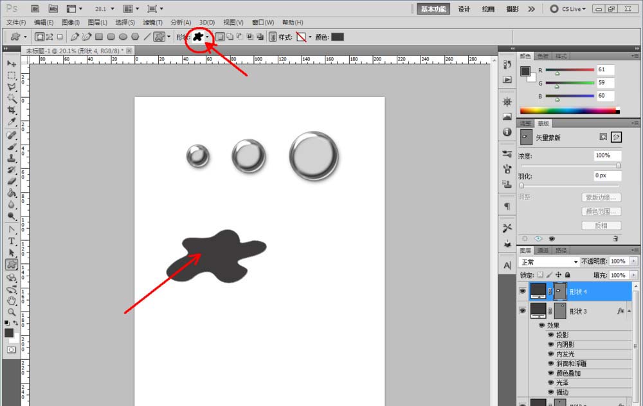The height and width of the screenshot is (406, 643).
Task: Choose the Ellipse shape tool in options bar
Action: tap(123, 37)
